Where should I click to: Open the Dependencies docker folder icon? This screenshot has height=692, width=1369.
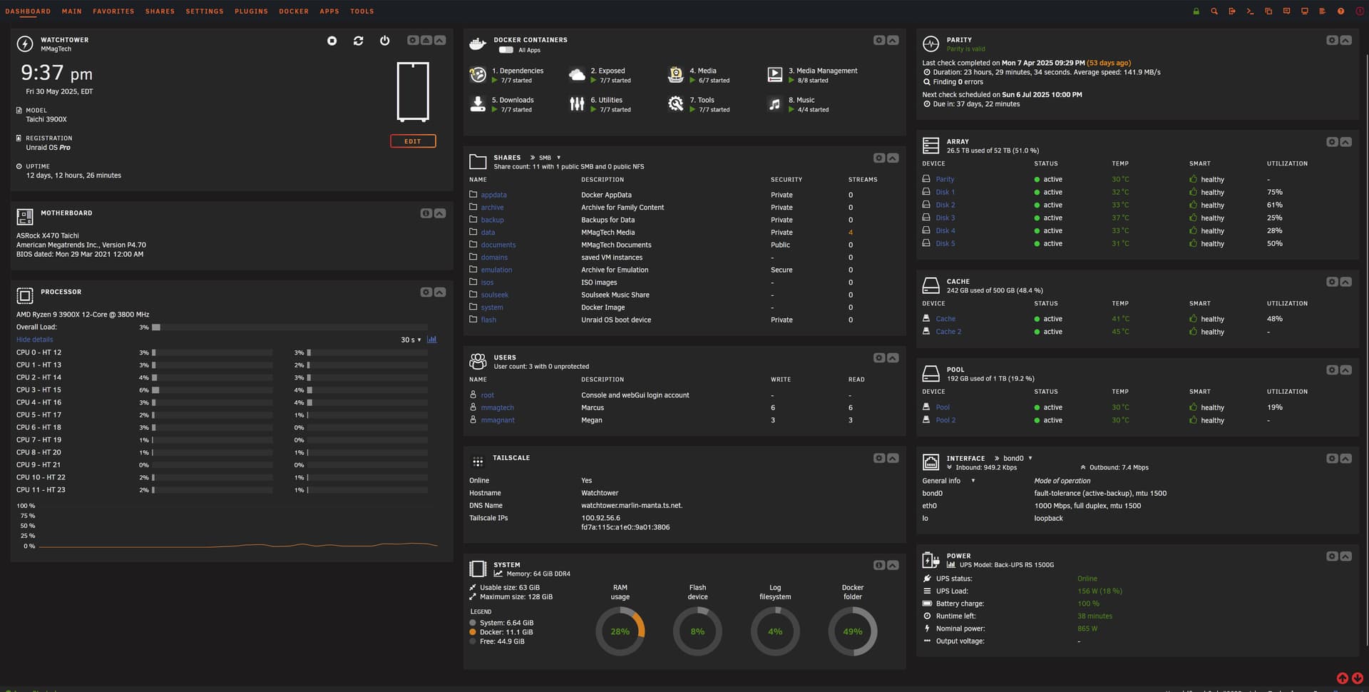click(x=478, y=74)
